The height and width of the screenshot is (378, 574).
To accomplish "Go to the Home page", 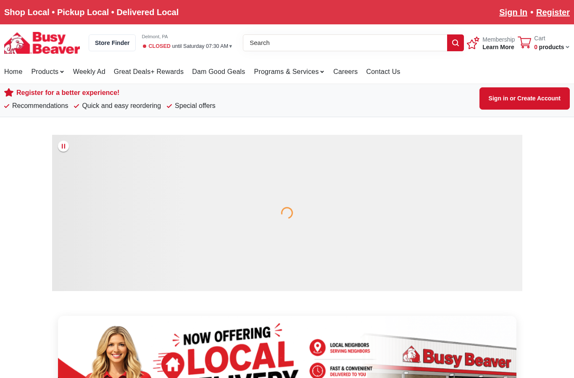I will pyautogui.click(x=13, y=71).
